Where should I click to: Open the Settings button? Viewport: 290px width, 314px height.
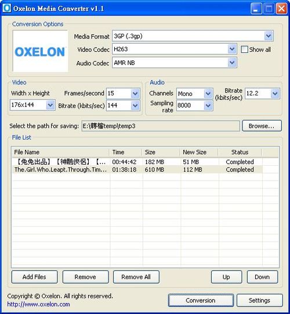pyautogui.click(x=259, y=301)
